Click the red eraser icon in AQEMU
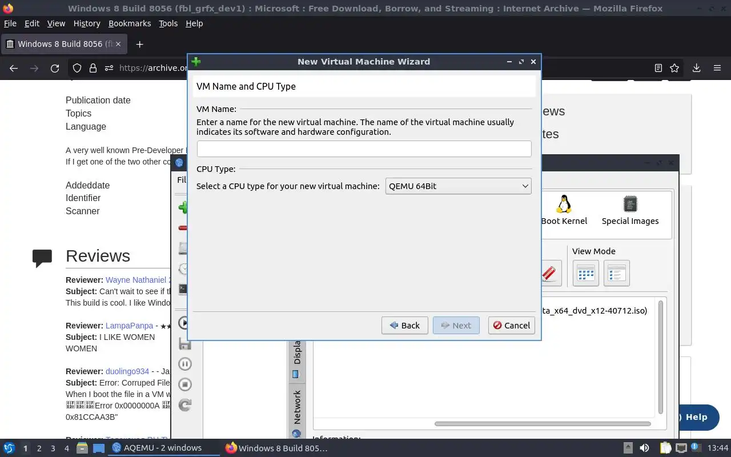Viewport: 731px width, 457px height. click(549, 273)
